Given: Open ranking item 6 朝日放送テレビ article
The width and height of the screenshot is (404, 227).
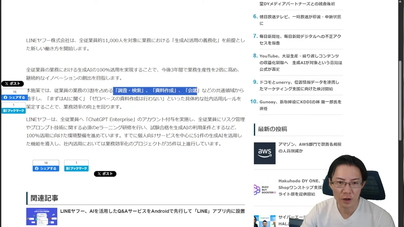Looking at the screenshot, I should click(x=300, y=20).
